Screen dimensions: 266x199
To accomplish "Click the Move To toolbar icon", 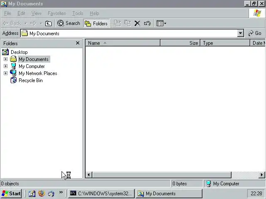I will (118, 23).
